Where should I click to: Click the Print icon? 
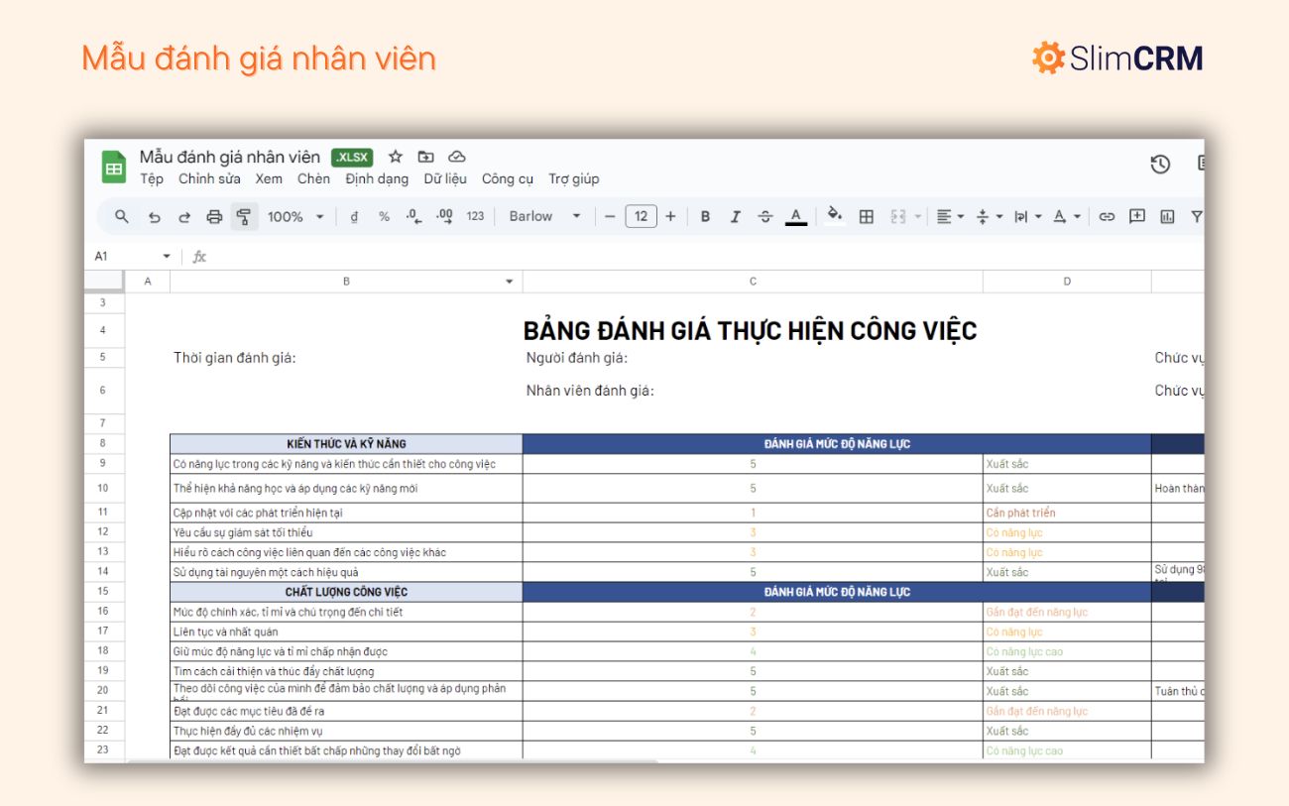(213, 215)
